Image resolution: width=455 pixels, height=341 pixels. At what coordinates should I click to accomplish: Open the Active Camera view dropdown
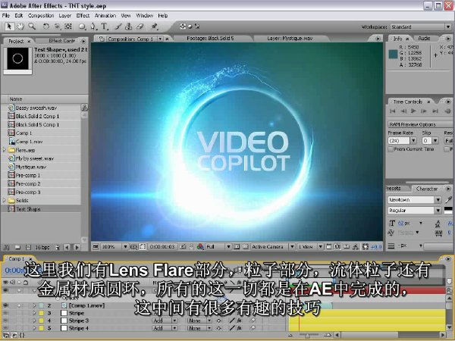coord(273,247)
